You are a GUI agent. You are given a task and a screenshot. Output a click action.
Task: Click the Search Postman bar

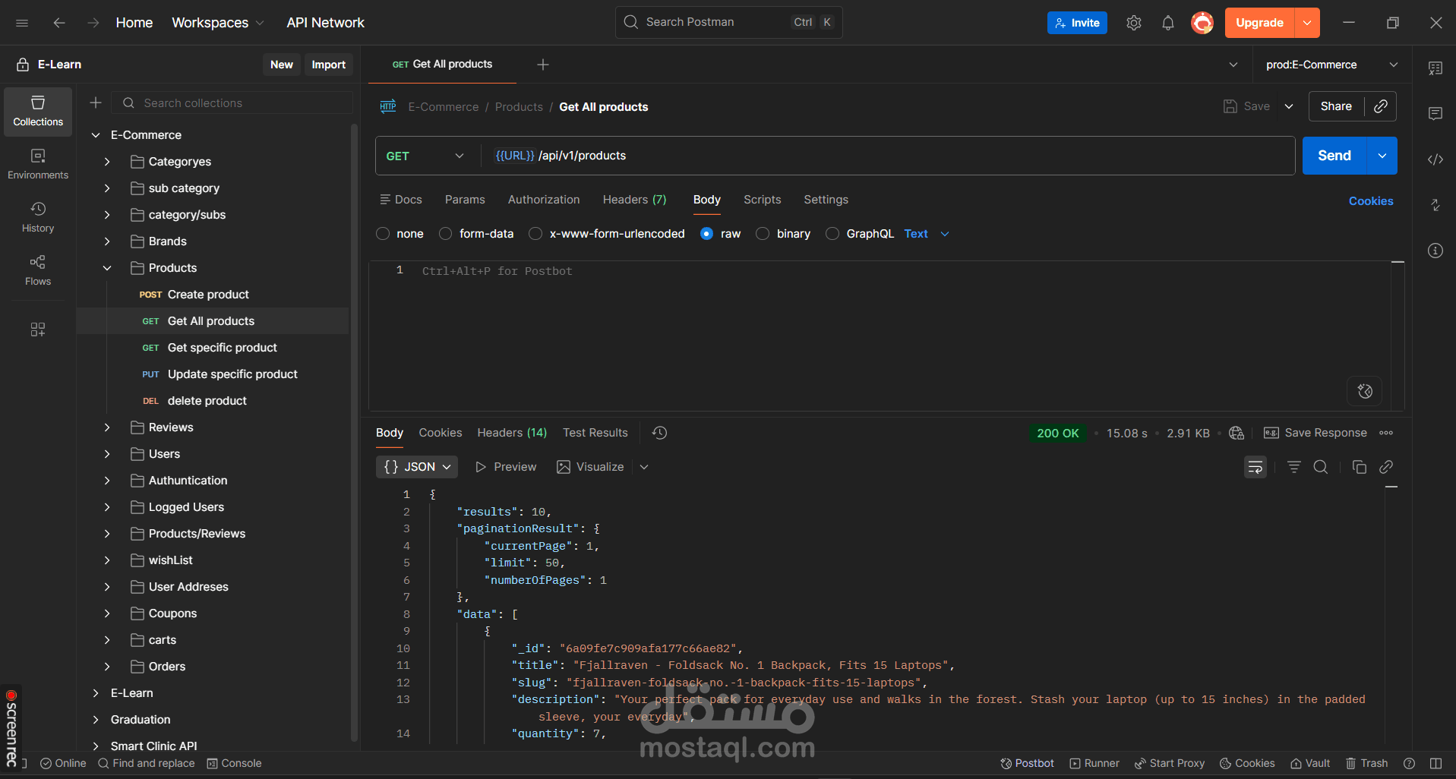click(x=728, y=22)
